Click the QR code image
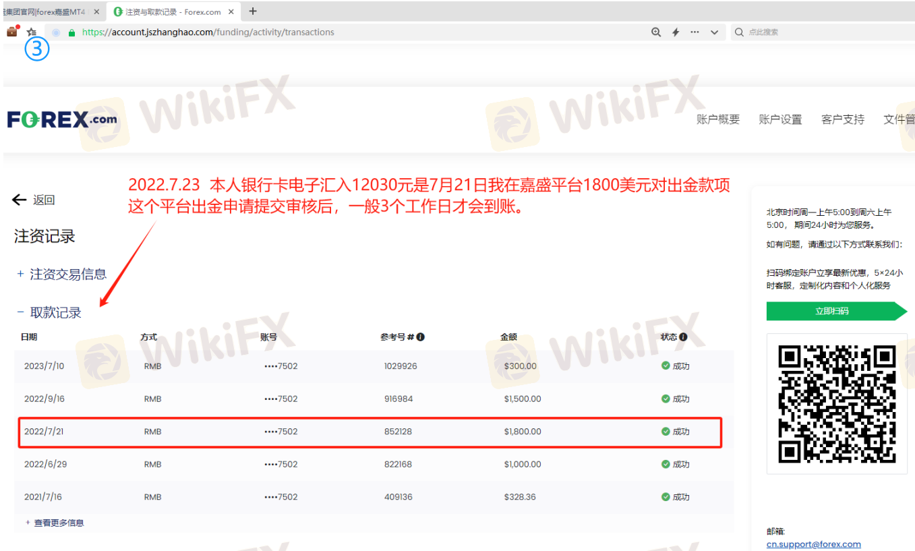 point(837,403)
